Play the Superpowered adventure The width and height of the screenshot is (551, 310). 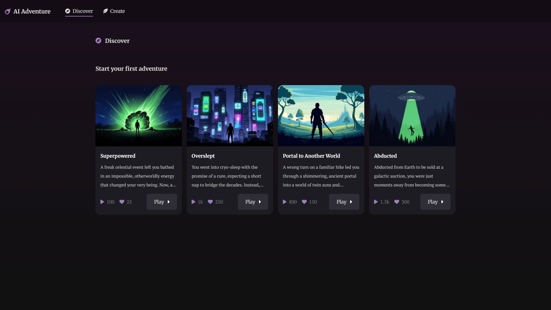(x=162, y=202)
